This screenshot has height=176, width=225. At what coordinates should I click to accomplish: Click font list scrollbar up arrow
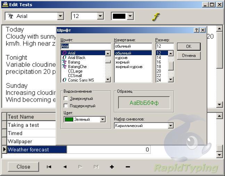pyautogui.click(x=108, y=53)
